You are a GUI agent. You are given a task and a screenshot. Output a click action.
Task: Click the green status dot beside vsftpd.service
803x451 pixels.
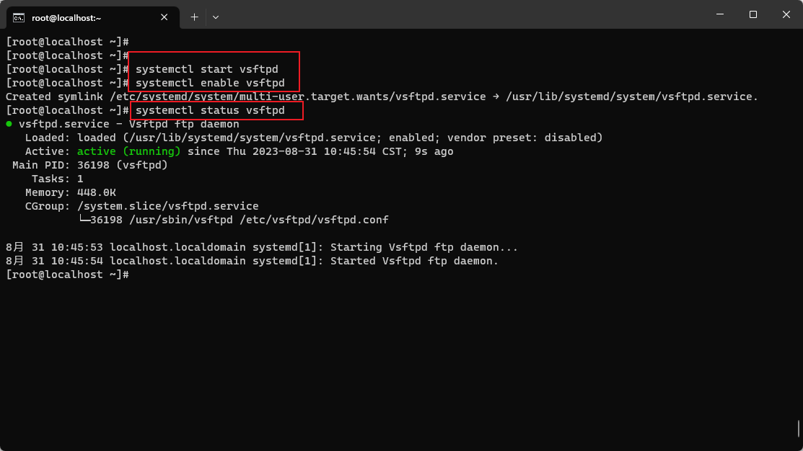[x=9, y=123]
